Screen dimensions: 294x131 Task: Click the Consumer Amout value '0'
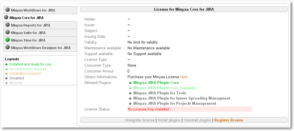(128, 71)
